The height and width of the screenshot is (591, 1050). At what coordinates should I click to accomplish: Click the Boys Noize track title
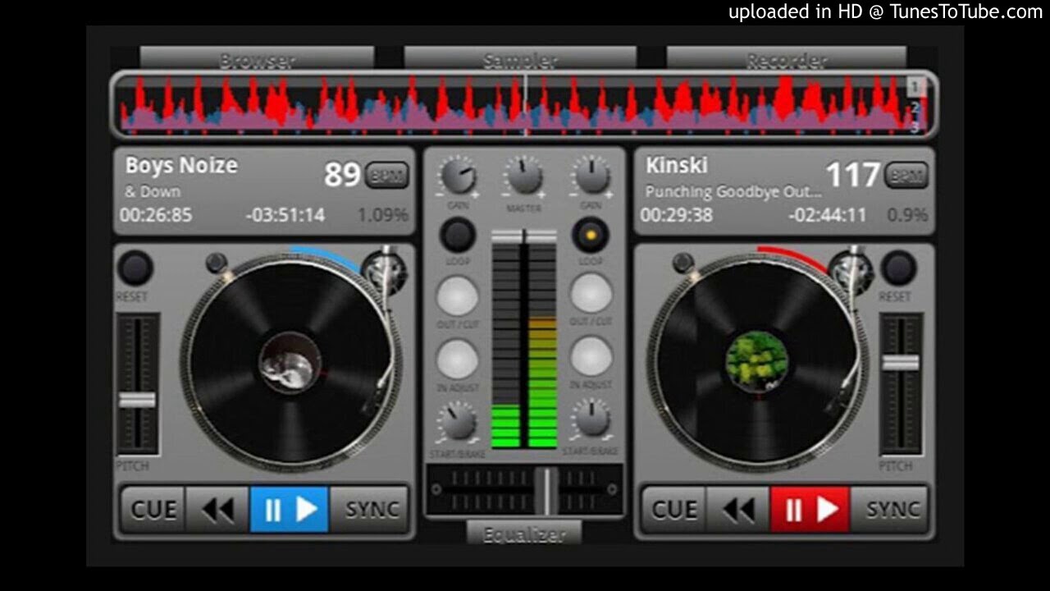point(181,165)
